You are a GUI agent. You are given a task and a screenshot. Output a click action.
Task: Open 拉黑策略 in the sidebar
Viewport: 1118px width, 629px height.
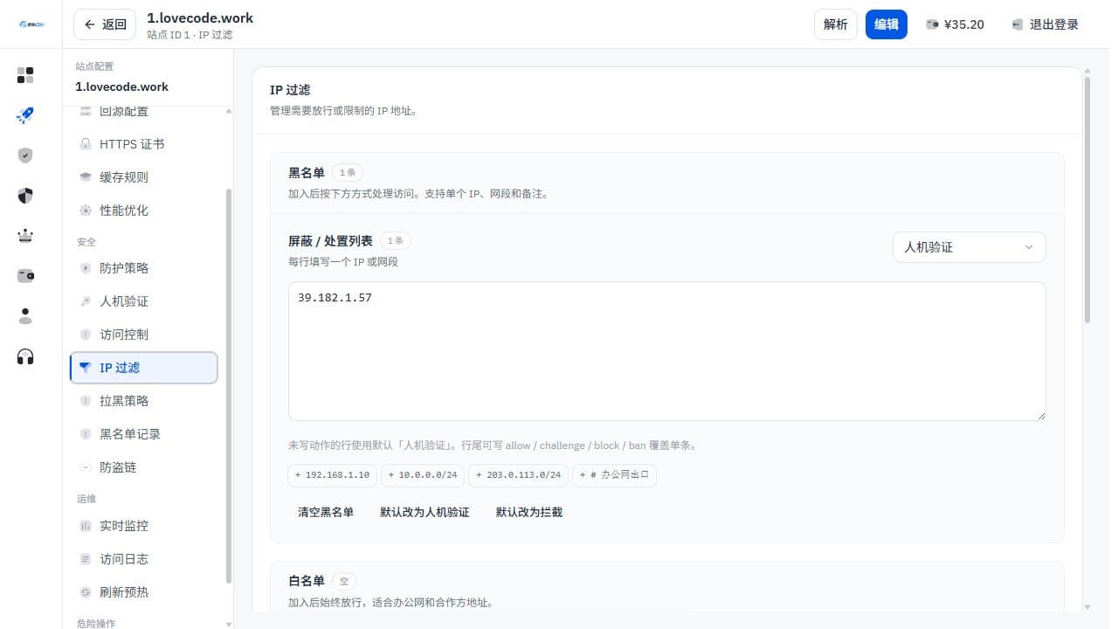click(x=144, y=401)
